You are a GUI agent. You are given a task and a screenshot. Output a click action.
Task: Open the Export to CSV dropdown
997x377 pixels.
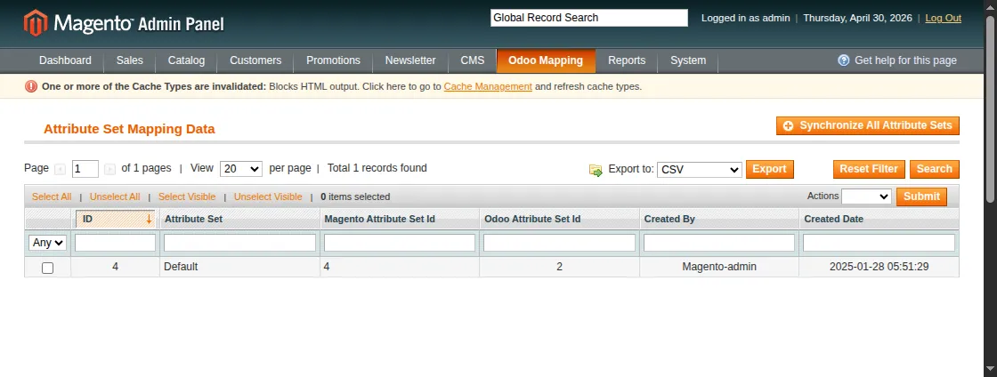(x=700, y=170)
